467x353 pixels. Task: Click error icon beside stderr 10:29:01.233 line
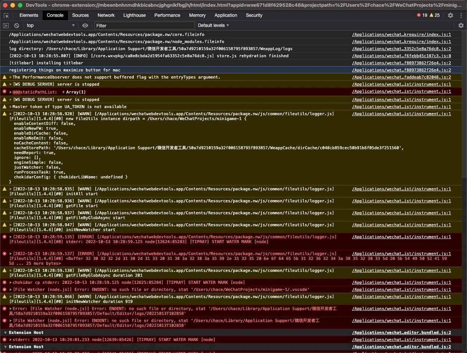point(4,340)
